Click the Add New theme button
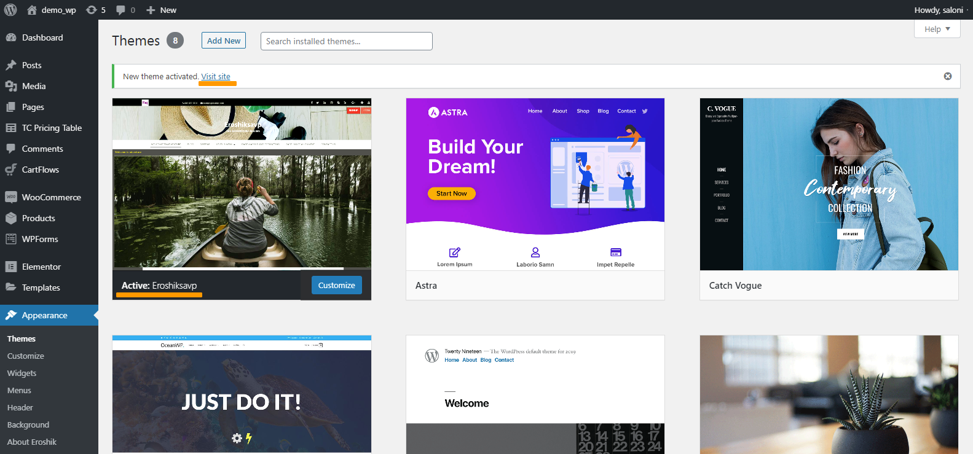 (224, 41)
